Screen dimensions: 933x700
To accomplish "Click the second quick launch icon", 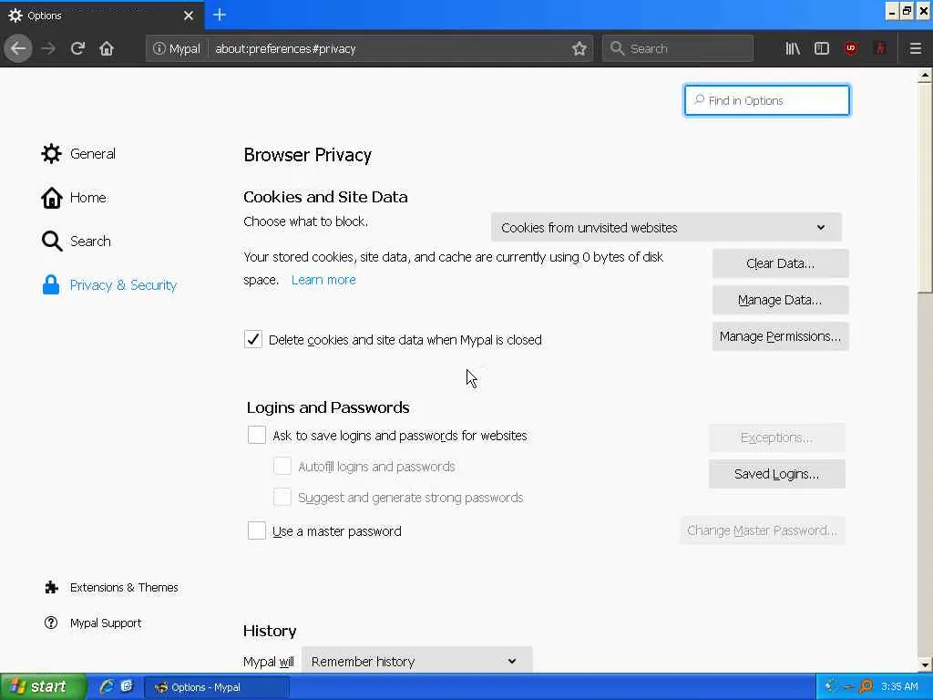I will pos(127,686).
